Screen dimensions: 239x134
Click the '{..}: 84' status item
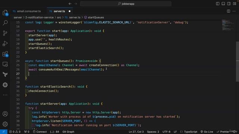click(x=55, y=132)
